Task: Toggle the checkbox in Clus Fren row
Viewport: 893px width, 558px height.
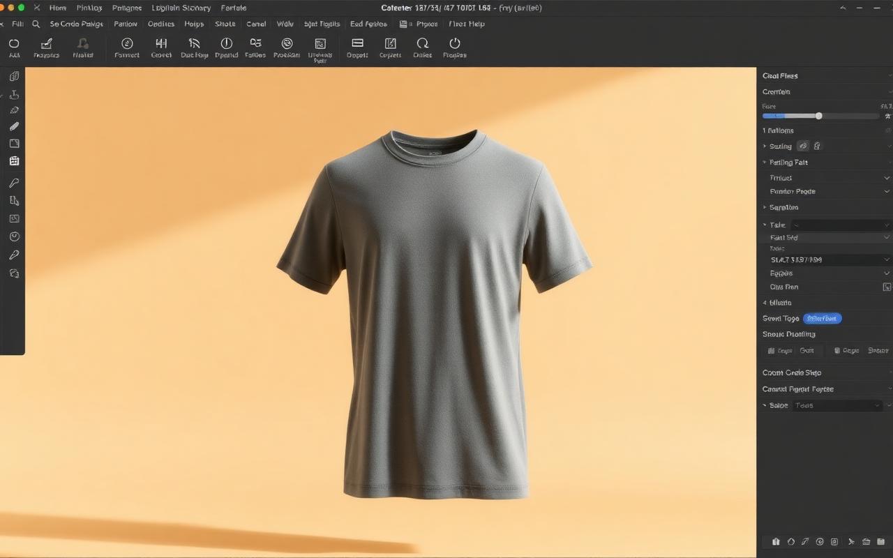Action: [887, 287]
